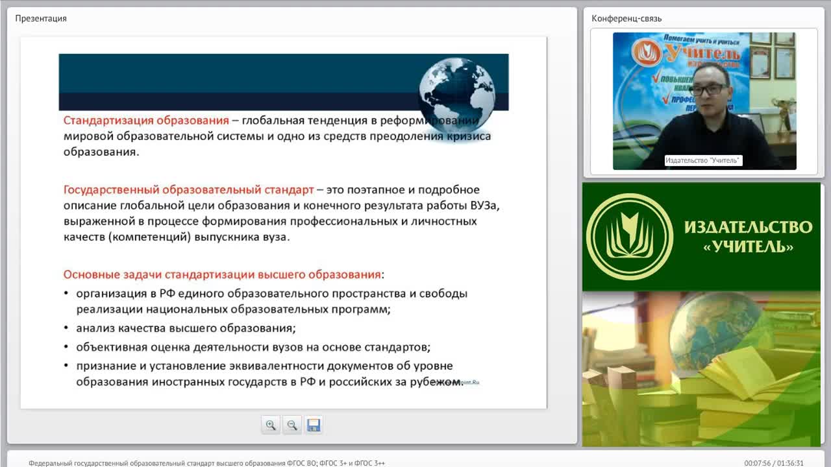This screenshot has width=831, height=467.
Task: Click the webinar title in the bottom bar
Action: click(206, 463)
